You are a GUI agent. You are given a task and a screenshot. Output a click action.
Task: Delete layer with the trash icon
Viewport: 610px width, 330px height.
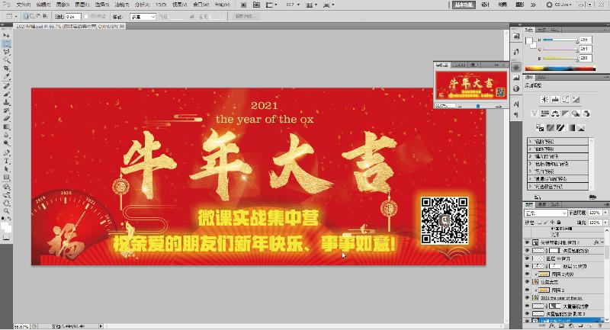(602, 326)
